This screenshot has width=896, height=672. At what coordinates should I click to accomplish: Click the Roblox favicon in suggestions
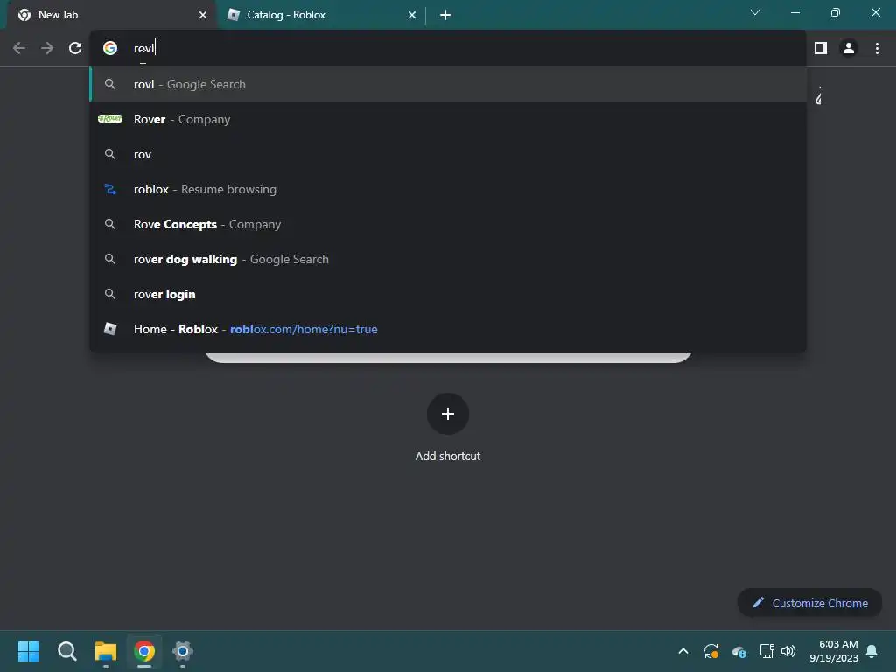coord(110,329)
